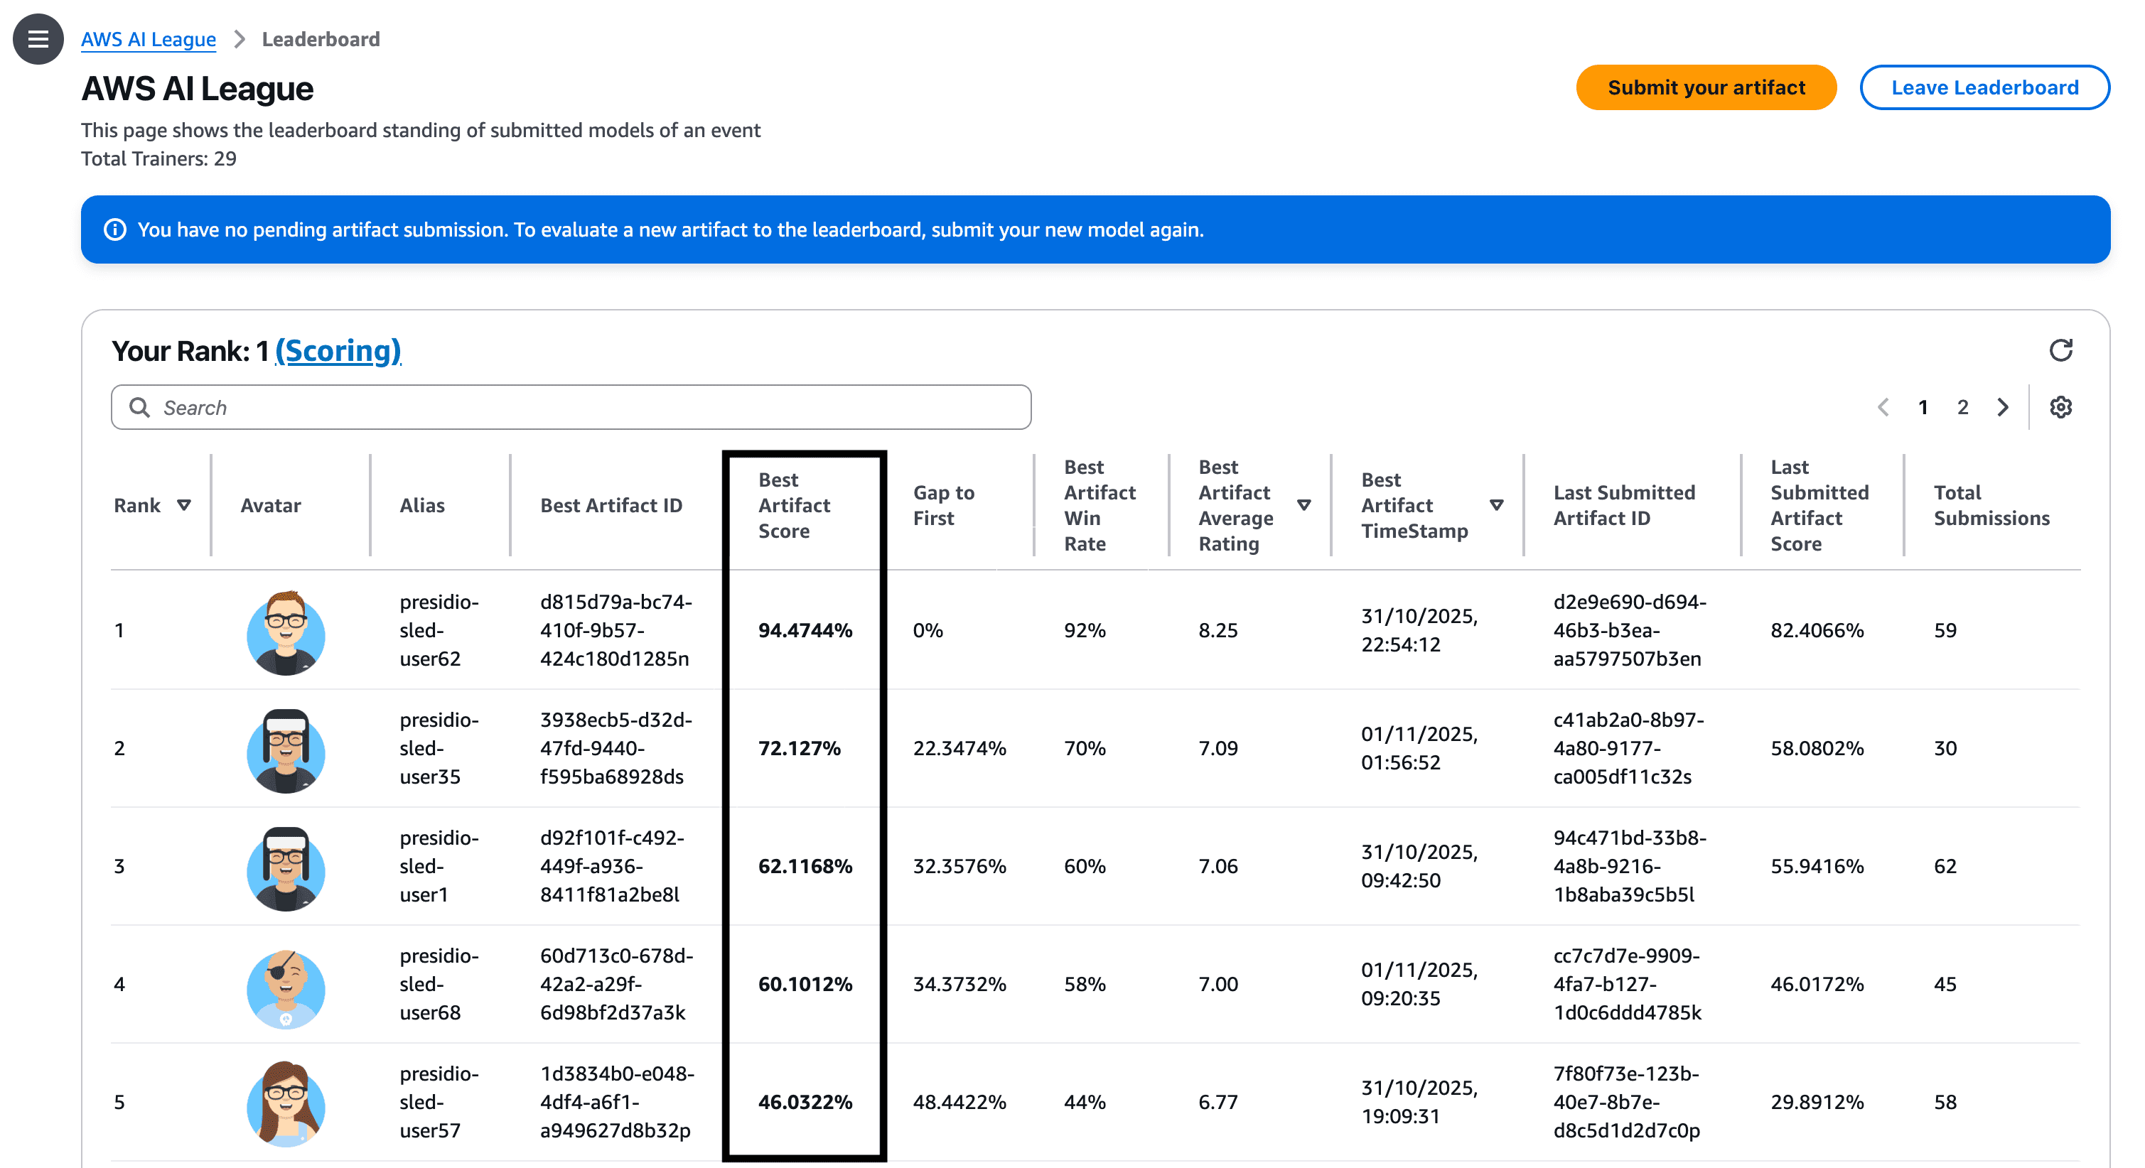Open the hamburger navigation menu
The image size is (2145, 1168).
(38, 38)
